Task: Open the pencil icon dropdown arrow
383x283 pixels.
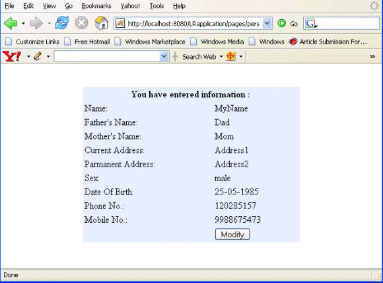Action: pos(48,56)
